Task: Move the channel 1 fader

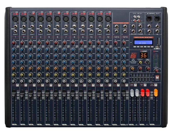Action: click(x=14, y=93)
